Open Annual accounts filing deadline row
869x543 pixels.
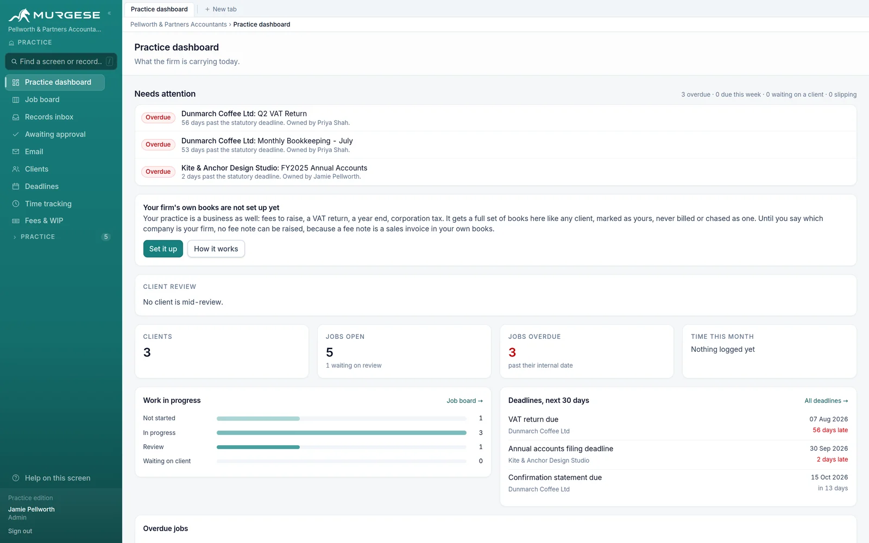678,454
